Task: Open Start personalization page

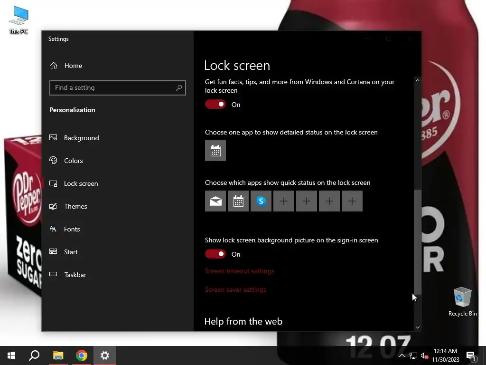Action: (x=63, y=252)
